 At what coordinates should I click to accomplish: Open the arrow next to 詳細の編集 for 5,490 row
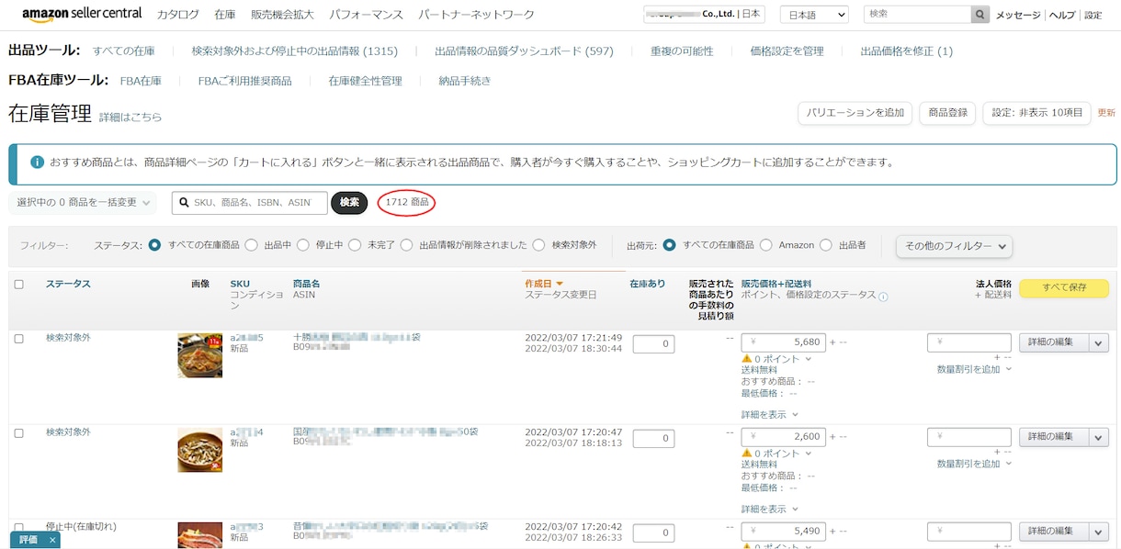click(x=1099, y=532)
